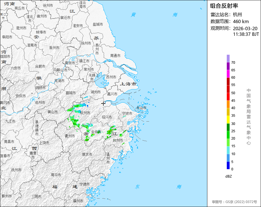Click the 45 dBZ red legend swatch
The image size is (261, 207).
(228, 97)
